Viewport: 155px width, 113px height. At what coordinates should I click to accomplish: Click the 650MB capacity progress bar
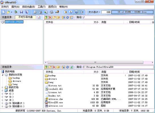[x=133, y=12]
